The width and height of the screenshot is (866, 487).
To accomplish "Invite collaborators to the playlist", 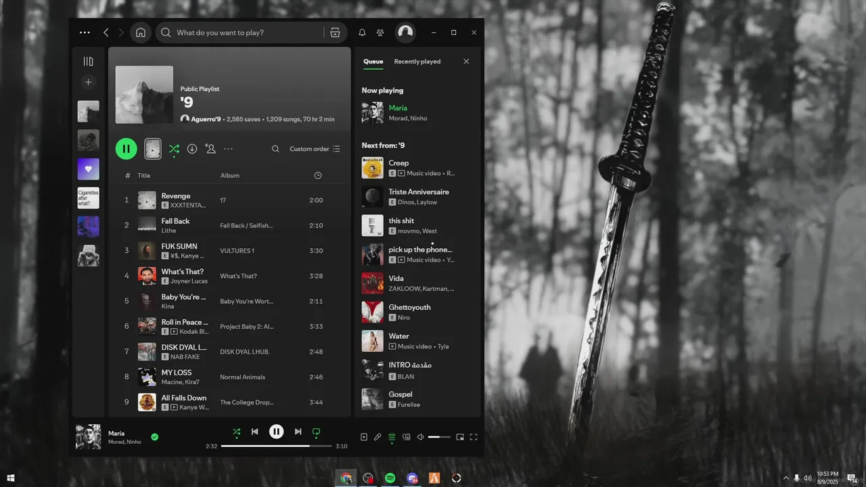I will coord(210,149).
